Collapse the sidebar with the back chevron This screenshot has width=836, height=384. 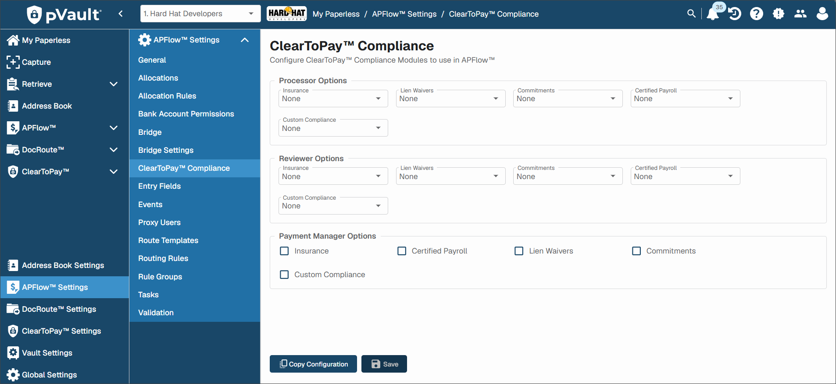tap(121, 14)
